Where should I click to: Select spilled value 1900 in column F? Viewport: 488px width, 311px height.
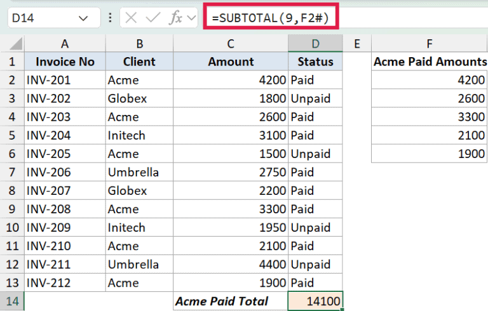tap(430, 154)
